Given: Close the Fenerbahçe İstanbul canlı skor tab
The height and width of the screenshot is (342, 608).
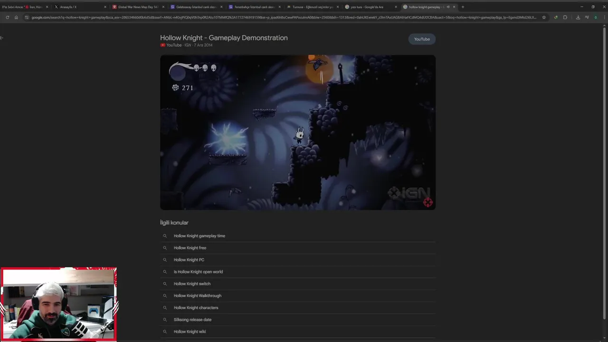Looking at the screenshot, I should pyautogui.click(x=279, y=7).
